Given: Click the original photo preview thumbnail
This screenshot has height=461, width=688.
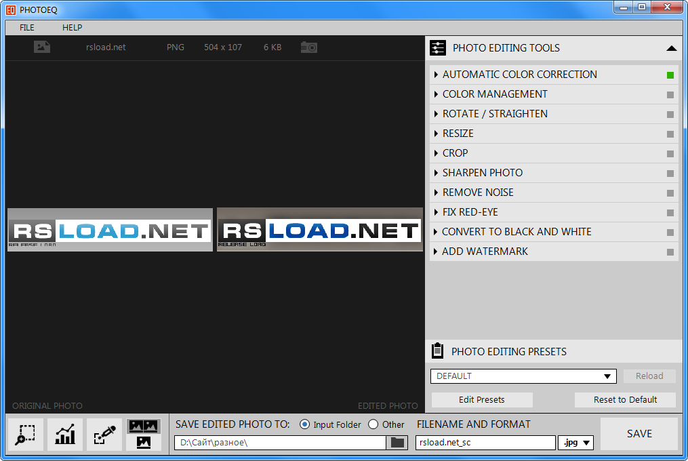Looking at the screenshot, I should [x=110, y=230].
